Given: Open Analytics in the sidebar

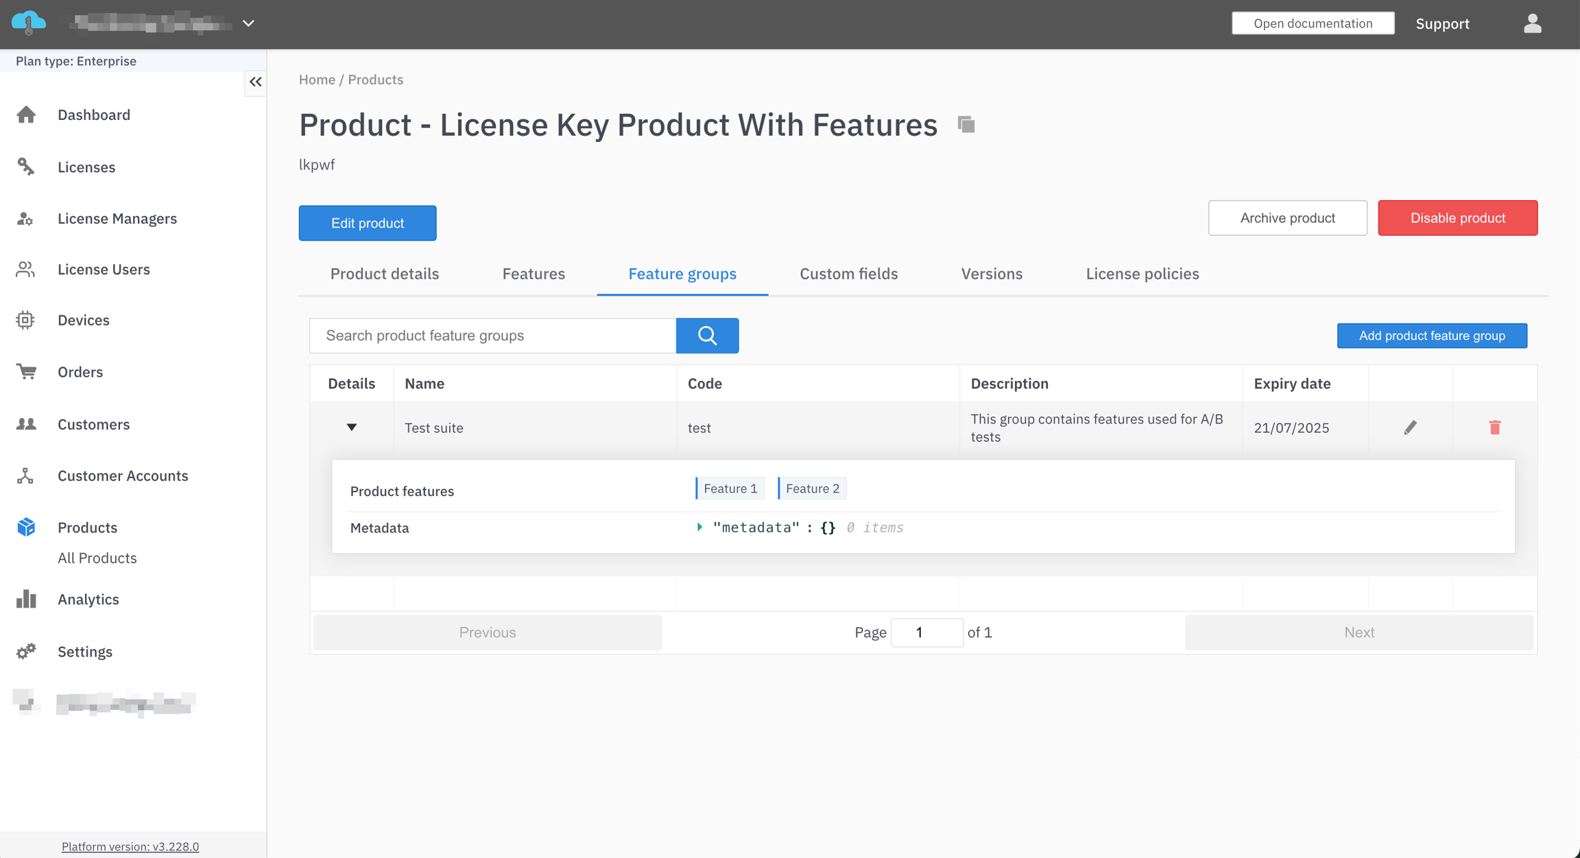Looking at the screenshot, I should [88, 600].
